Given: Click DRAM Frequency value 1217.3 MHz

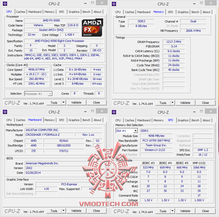Looking at the screenshot, I should click(174, 42).
